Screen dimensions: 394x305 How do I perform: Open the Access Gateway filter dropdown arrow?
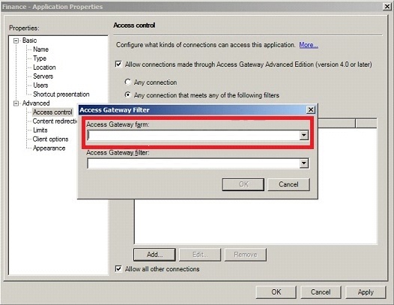point(304,163)
